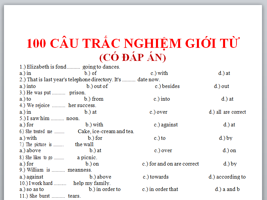
Task: Select answer 'b.) with' under question 5
Action: click(94, 125)
